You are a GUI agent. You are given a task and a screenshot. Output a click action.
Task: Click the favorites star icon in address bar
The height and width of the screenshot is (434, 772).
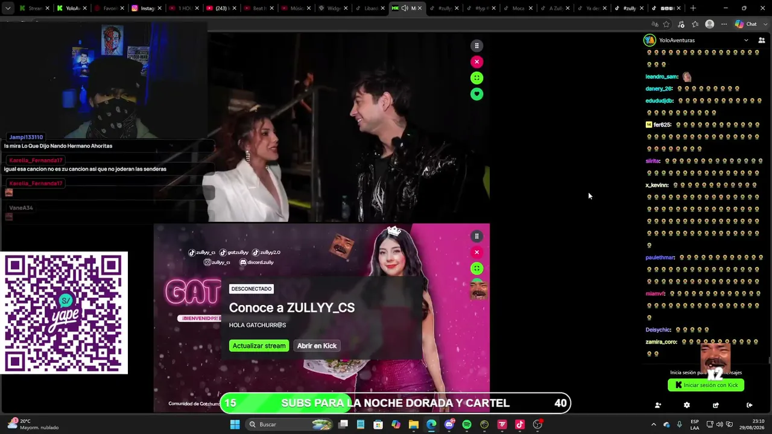[666, 24]
